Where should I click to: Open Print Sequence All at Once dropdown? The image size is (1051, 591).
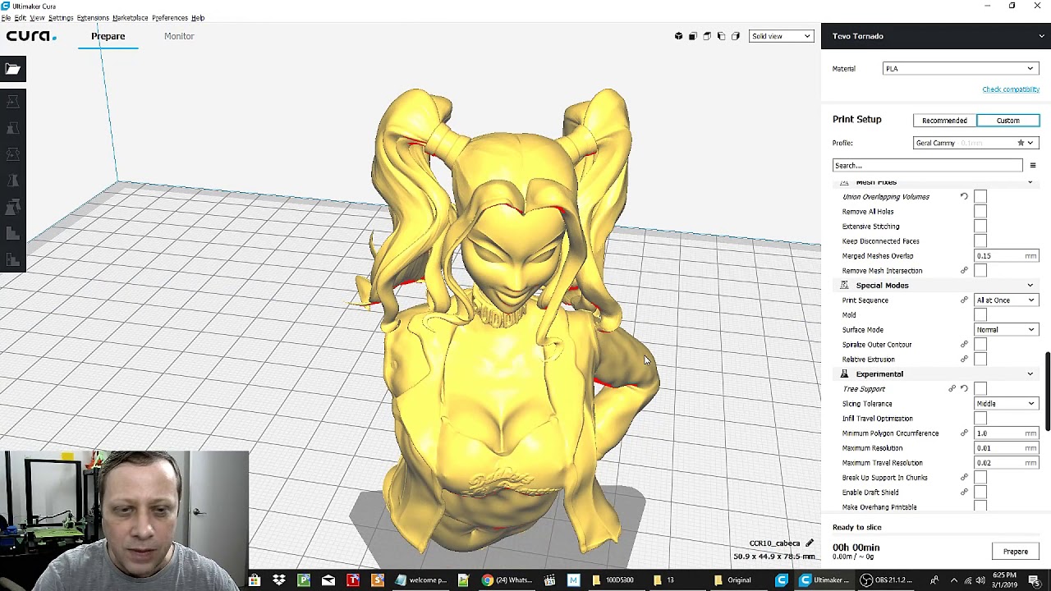[x=1006, y=300]
